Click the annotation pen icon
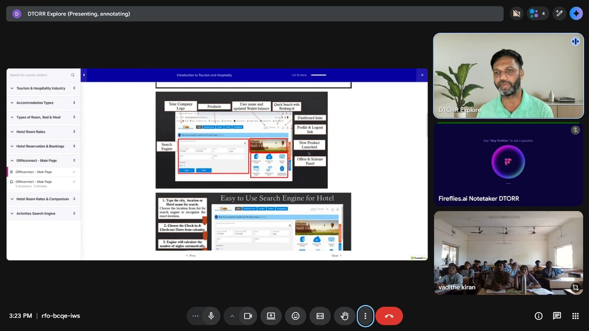 559,14
